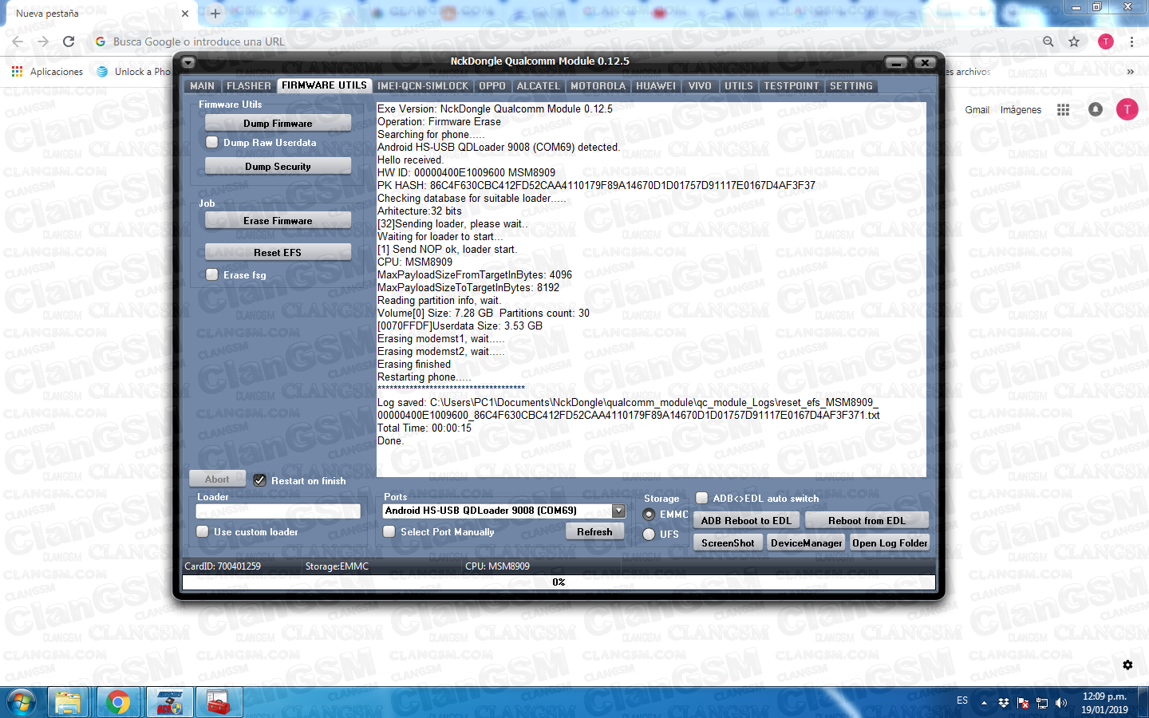Customize new tab page gear icon

1127,665
